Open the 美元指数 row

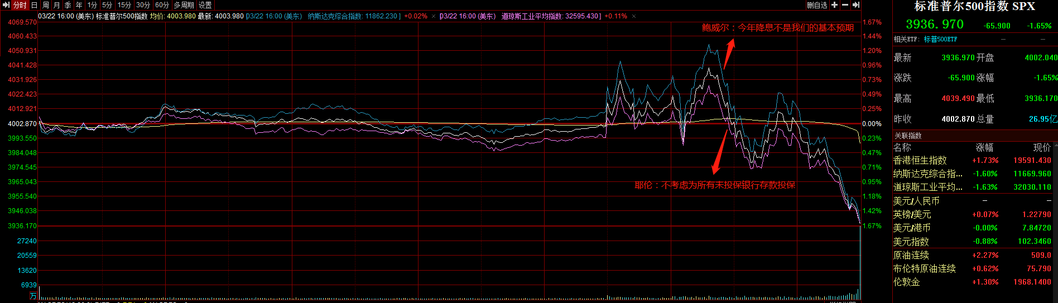click(911, 242)
